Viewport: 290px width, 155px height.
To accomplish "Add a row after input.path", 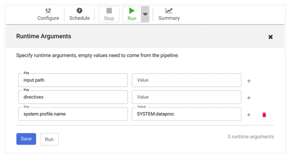I will (x=249, y=81).
